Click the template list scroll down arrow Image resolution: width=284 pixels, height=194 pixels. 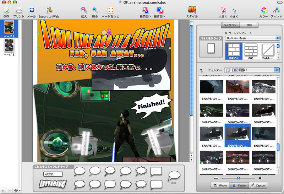pos(278,58)
